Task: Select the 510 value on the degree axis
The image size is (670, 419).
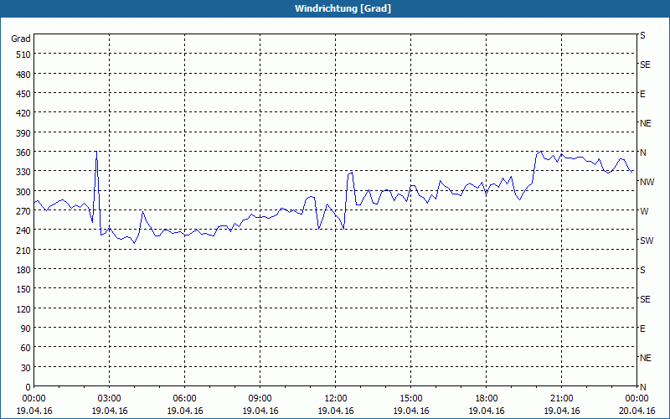Action: [x=23, y=54]
